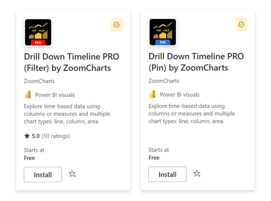
Task: Click the Filter card description text
Action: click(67, 114)
